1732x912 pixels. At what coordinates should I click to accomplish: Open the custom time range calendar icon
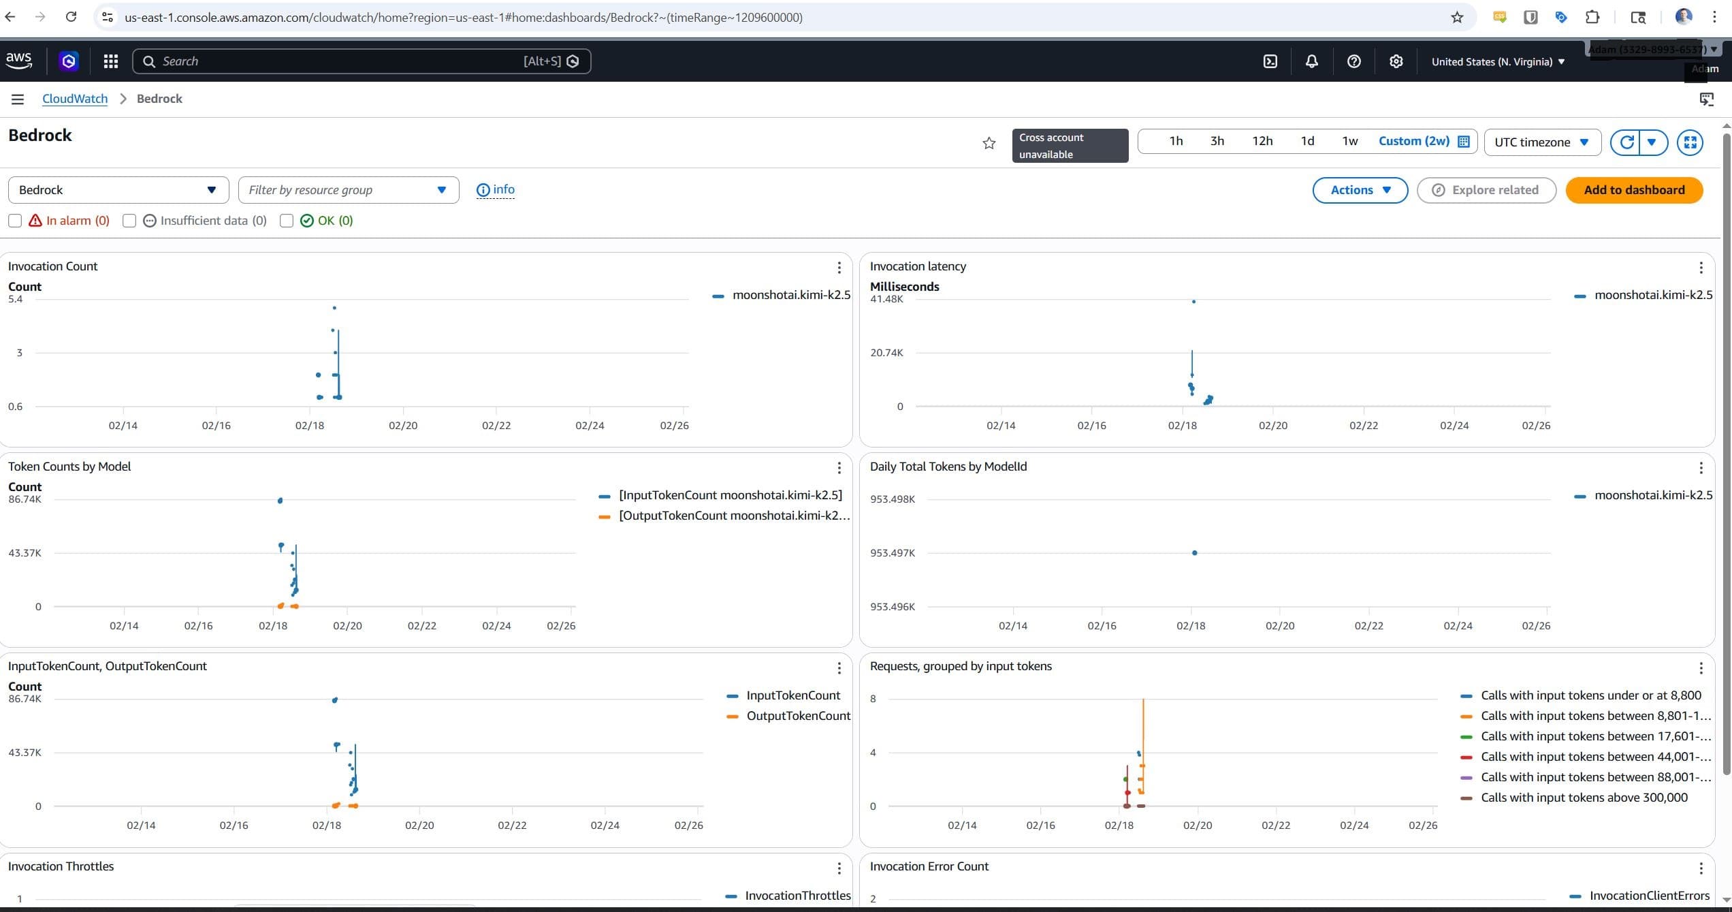[x=1464, y=142]
